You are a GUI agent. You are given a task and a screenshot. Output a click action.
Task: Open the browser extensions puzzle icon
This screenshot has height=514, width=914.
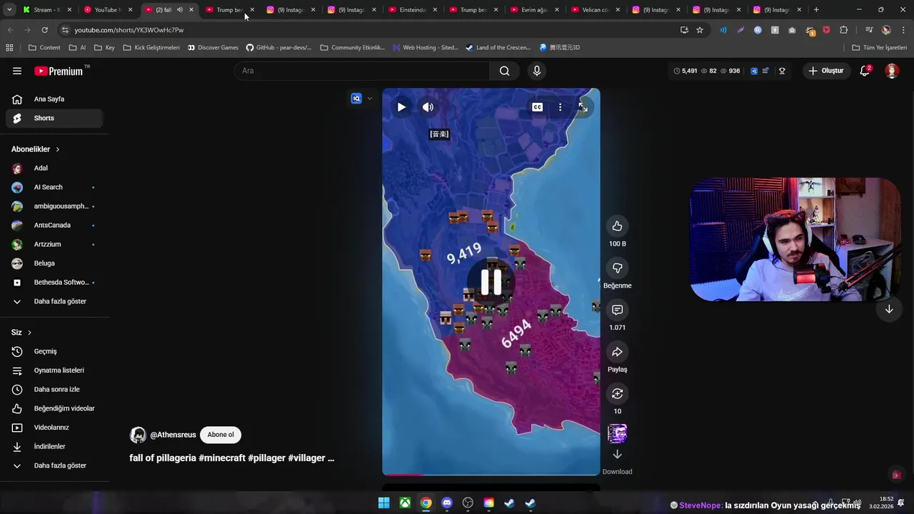pyautogui.click(x=843, y=30)
